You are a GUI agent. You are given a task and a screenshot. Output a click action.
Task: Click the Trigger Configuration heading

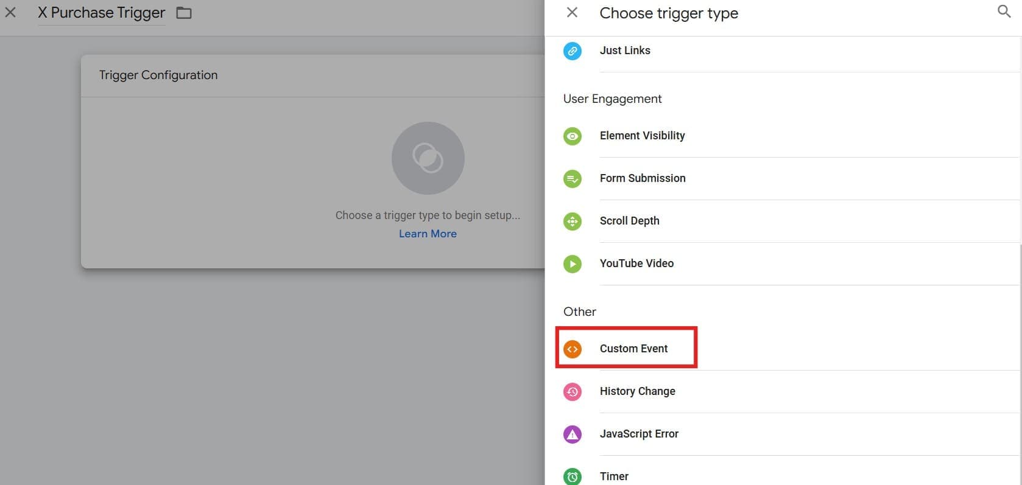158,75
